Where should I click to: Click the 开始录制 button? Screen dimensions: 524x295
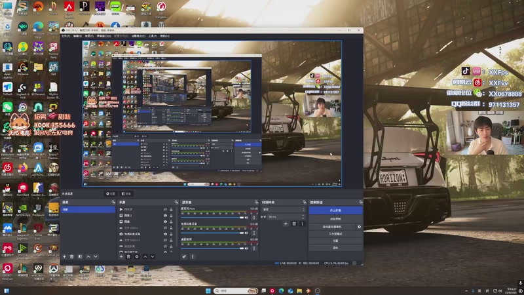(x=335, y=219)
